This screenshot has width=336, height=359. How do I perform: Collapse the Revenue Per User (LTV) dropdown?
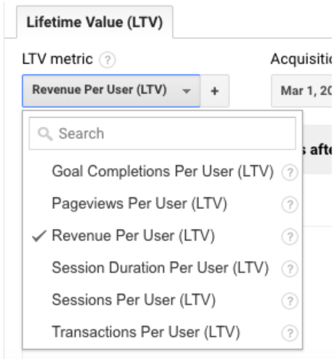click(x=111, y=91)
